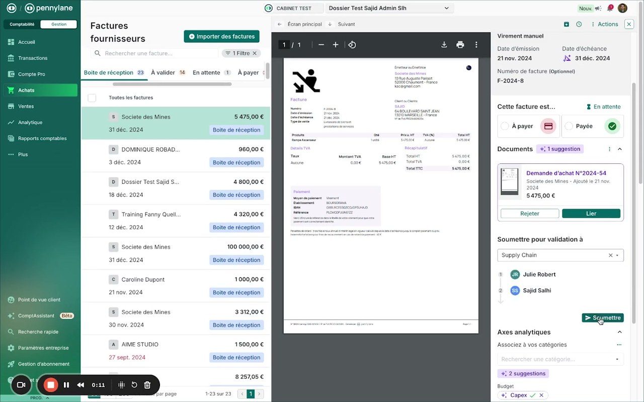The image size is (644, 402).
Task: Select the Boite de réception tab
Action: click(114, 73)
